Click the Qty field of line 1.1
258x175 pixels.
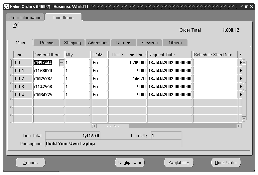pos(77,63)
